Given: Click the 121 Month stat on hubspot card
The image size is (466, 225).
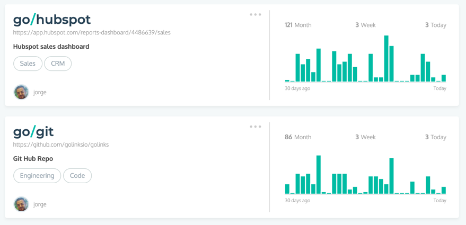Looking at the screenshot, I should pos(298,25).
